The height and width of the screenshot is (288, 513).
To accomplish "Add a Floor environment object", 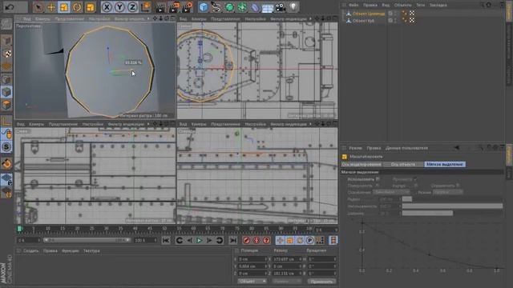I will coord(268,8).
